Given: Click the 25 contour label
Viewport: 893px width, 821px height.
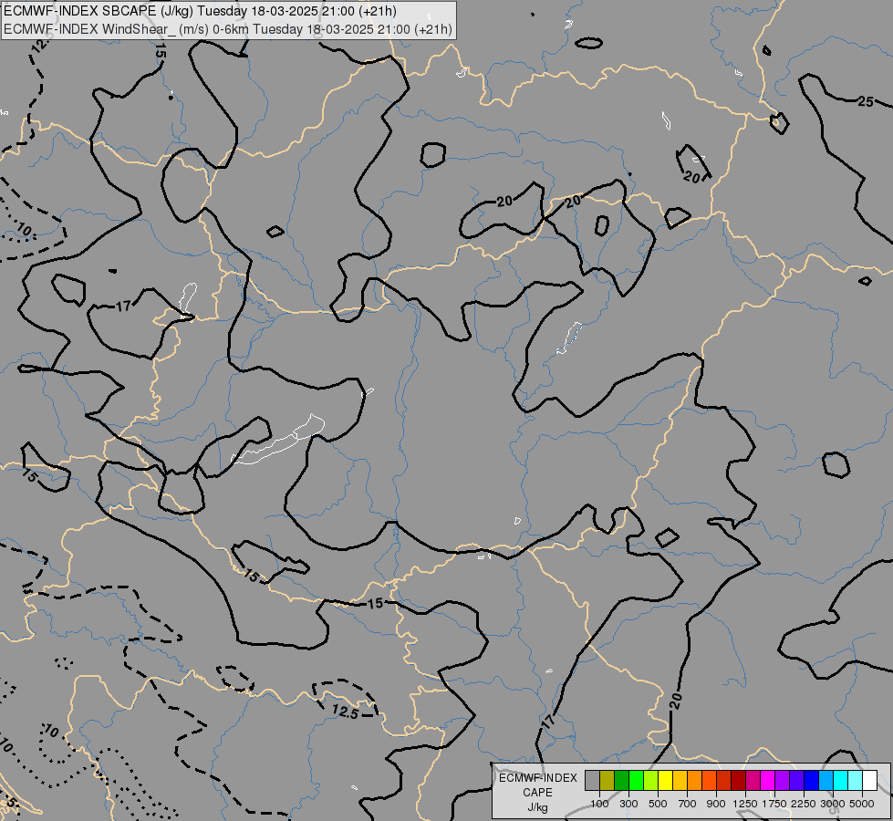Looking at the screenshot, I should point(865,101).
